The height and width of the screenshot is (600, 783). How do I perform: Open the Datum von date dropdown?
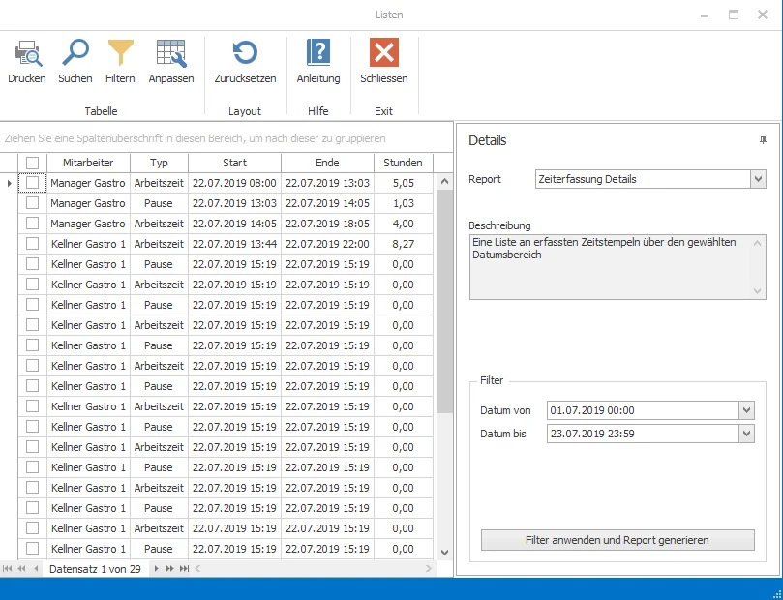[745, 409]
